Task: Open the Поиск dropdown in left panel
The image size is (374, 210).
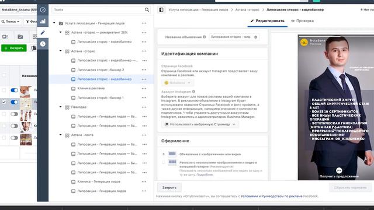Action: point(11,22)
